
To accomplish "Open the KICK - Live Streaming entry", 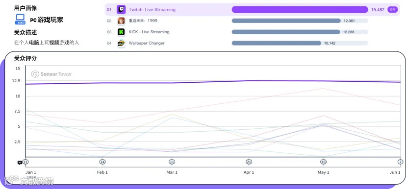I will 149,32.
